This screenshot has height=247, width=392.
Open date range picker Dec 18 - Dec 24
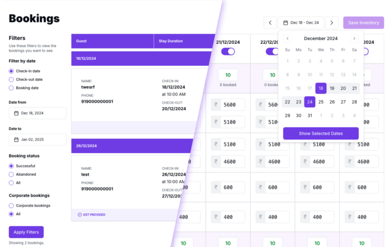pyautogui.click(x=301, y=23)
